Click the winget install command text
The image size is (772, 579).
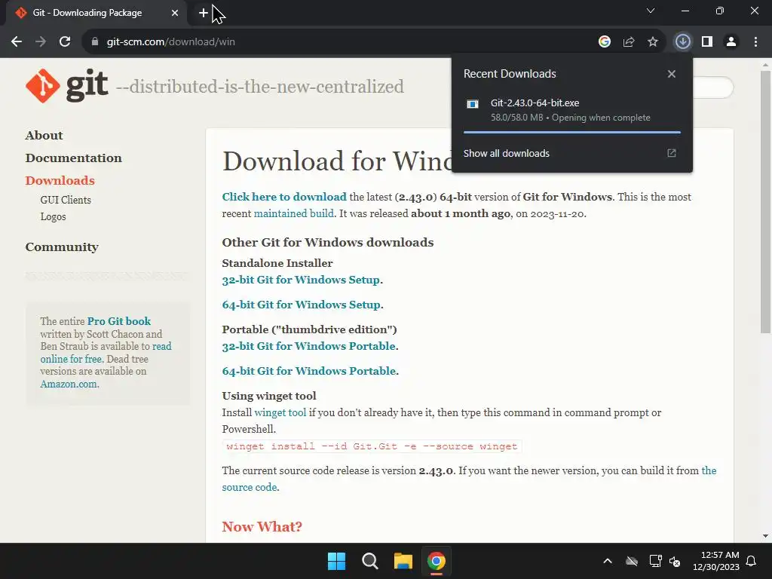coord(372,446)
